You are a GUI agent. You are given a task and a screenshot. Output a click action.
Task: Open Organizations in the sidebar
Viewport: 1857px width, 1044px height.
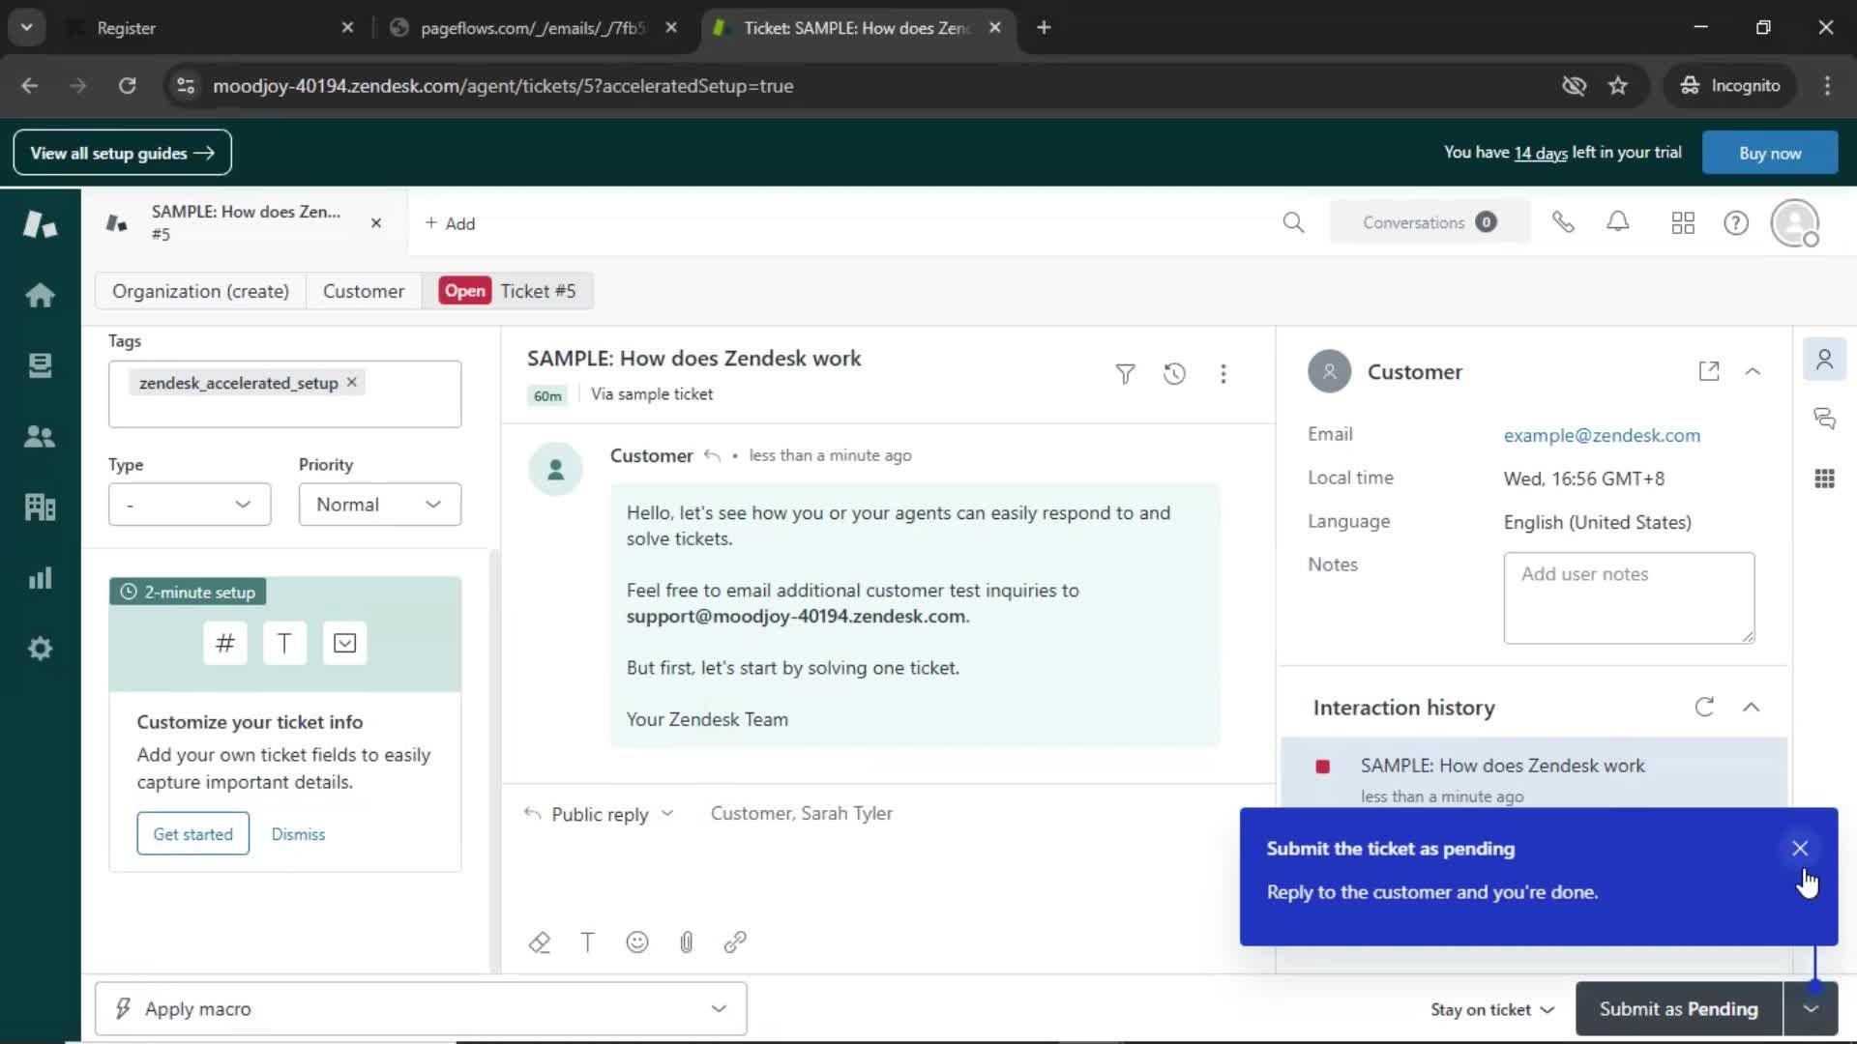[x=40, y=507]
